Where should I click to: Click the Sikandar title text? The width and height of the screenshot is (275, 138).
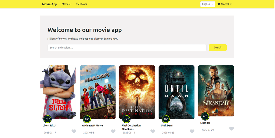(205, 123)
